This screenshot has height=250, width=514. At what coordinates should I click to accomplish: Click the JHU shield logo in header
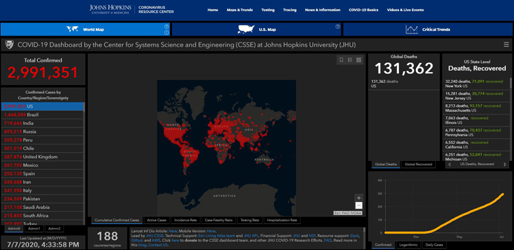point(10,45)
